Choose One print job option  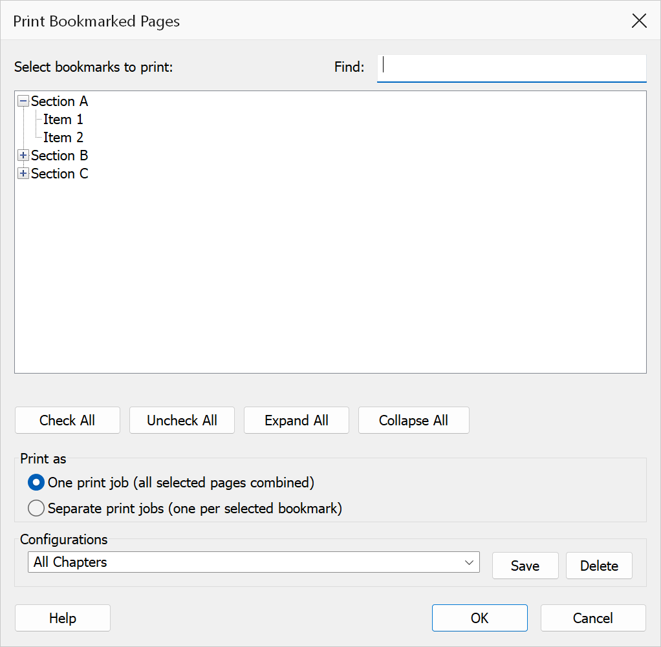click(x=36, y=483)
